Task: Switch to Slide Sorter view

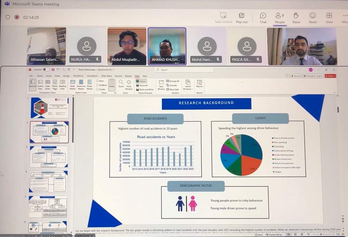Action: (x=48, y=84)
